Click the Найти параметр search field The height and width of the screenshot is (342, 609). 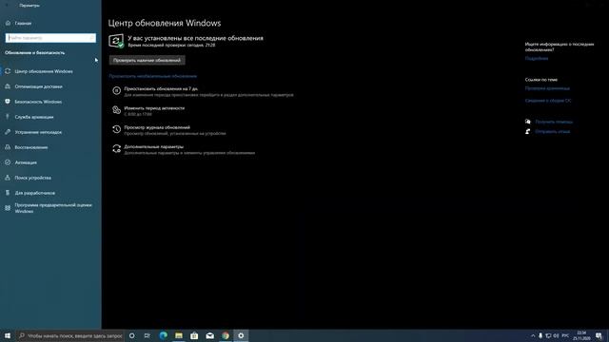(50, 38)
